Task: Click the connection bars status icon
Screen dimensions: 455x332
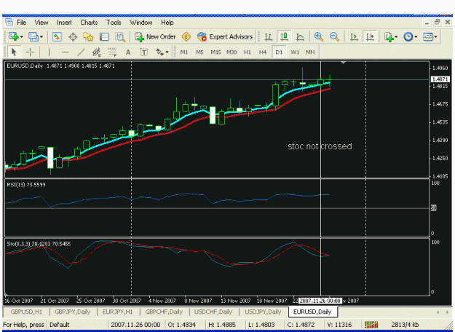Action: 371,325
